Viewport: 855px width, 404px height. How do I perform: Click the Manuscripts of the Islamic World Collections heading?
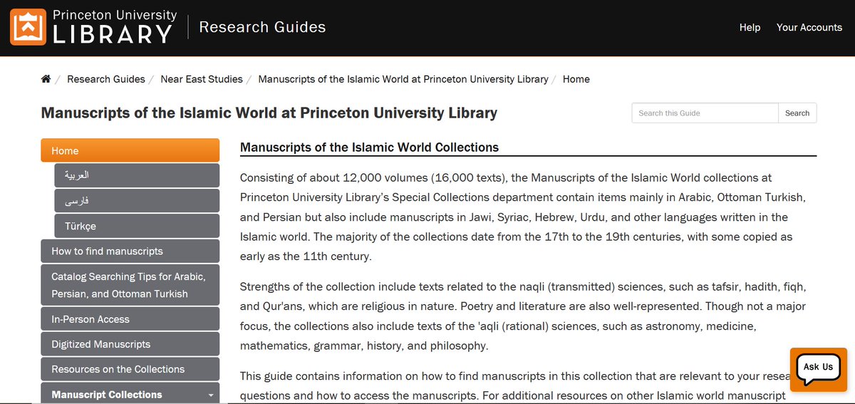coord(369,147)
